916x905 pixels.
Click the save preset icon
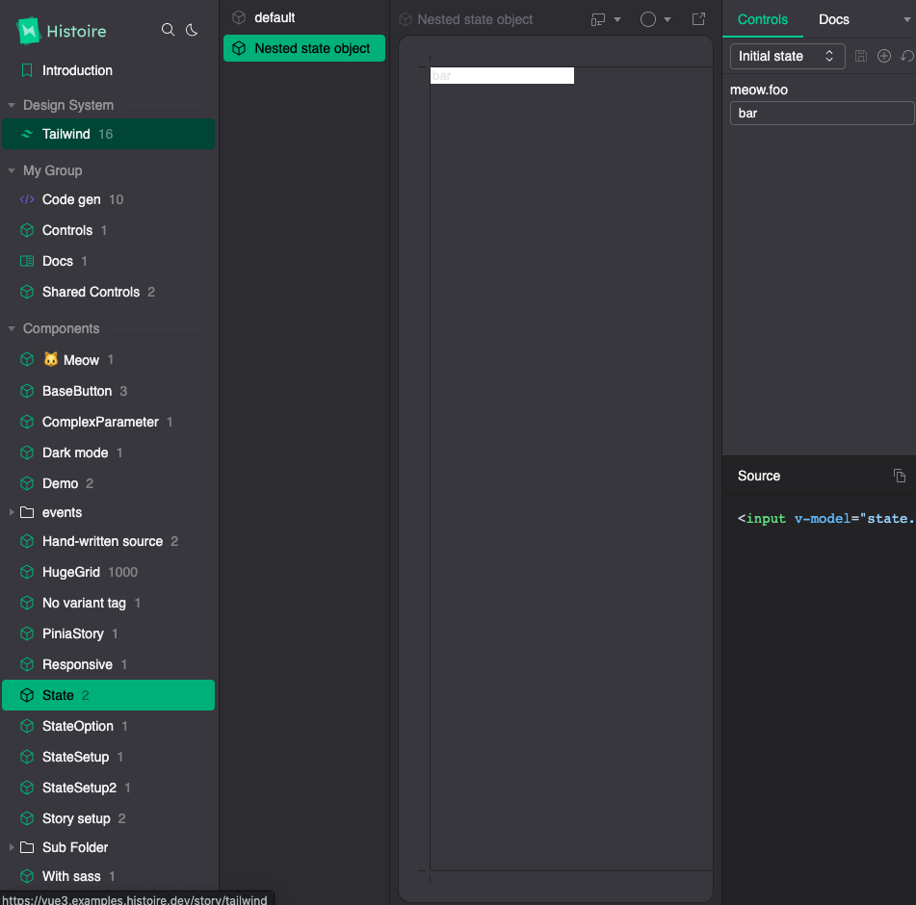coord(860,56)
